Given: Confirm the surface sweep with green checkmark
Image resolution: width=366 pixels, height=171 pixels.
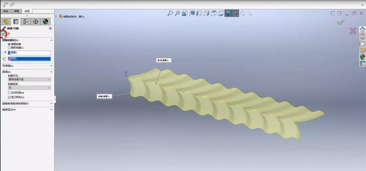Looking at the screenshot, I should 3,34.
